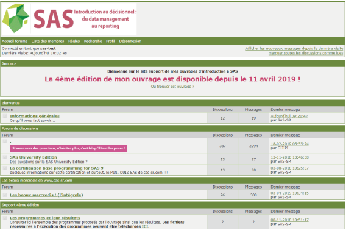Open the Règles menu item
The height and width of the screenshot is (230, 346).
point(74,41)
